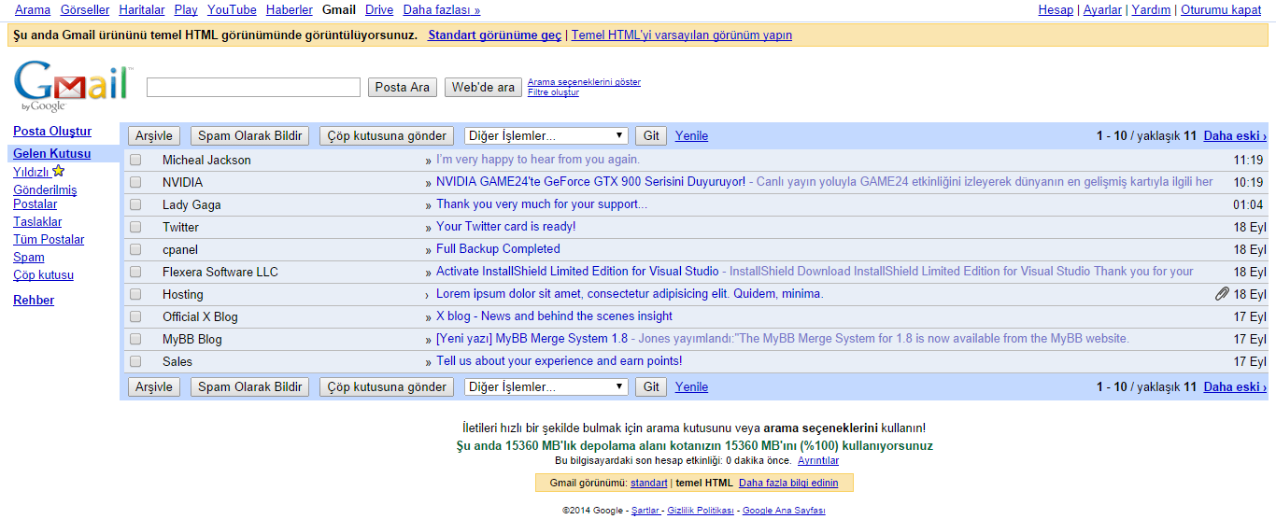This screenshot has height=519, width=1276.
Task: Click the top Git button
Action: coord(651,135)
